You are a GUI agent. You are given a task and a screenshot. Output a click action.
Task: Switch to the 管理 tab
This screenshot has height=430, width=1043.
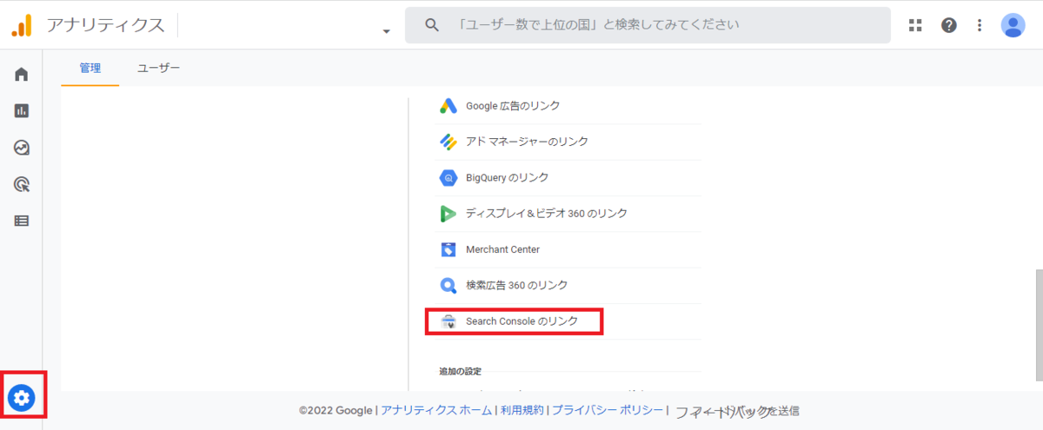[x=90, y=68]
